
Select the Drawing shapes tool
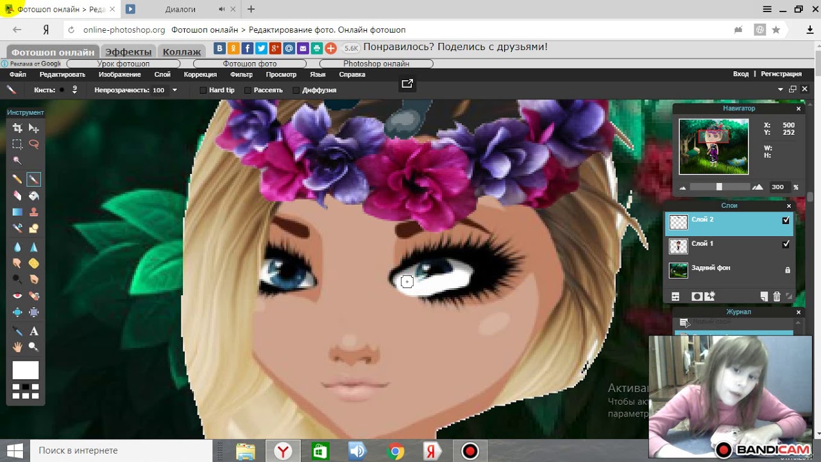(x=34, y=228)
